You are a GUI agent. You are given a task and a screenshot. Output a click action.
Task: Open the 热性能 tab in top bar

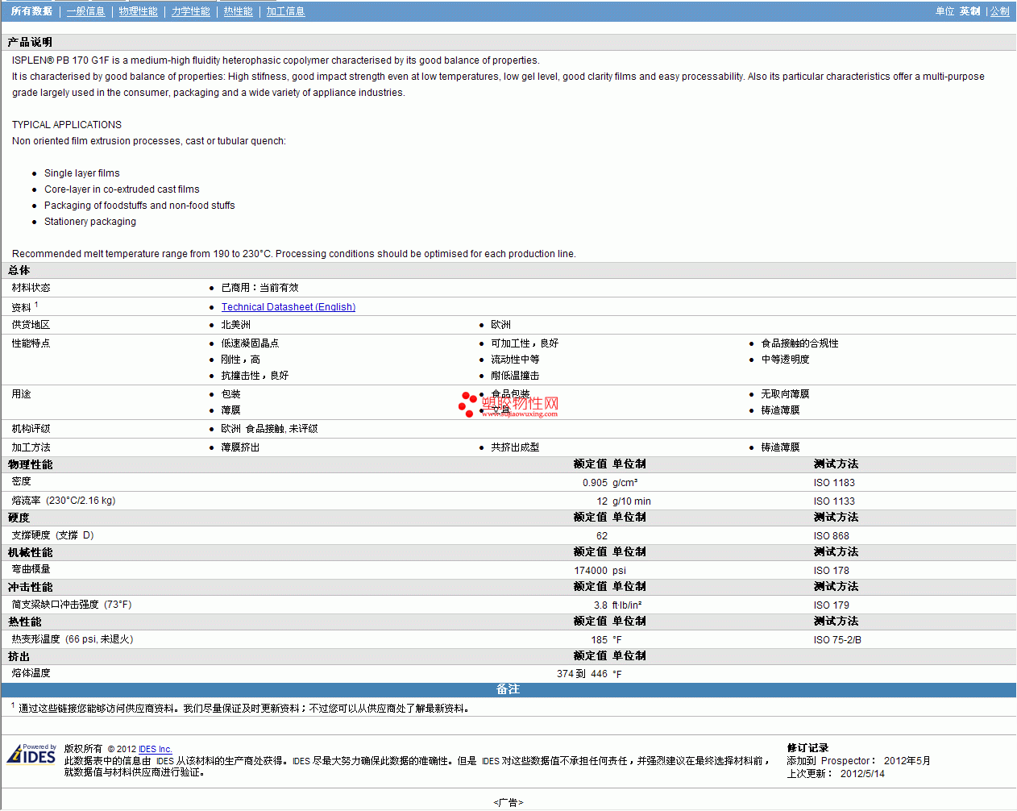238,11
